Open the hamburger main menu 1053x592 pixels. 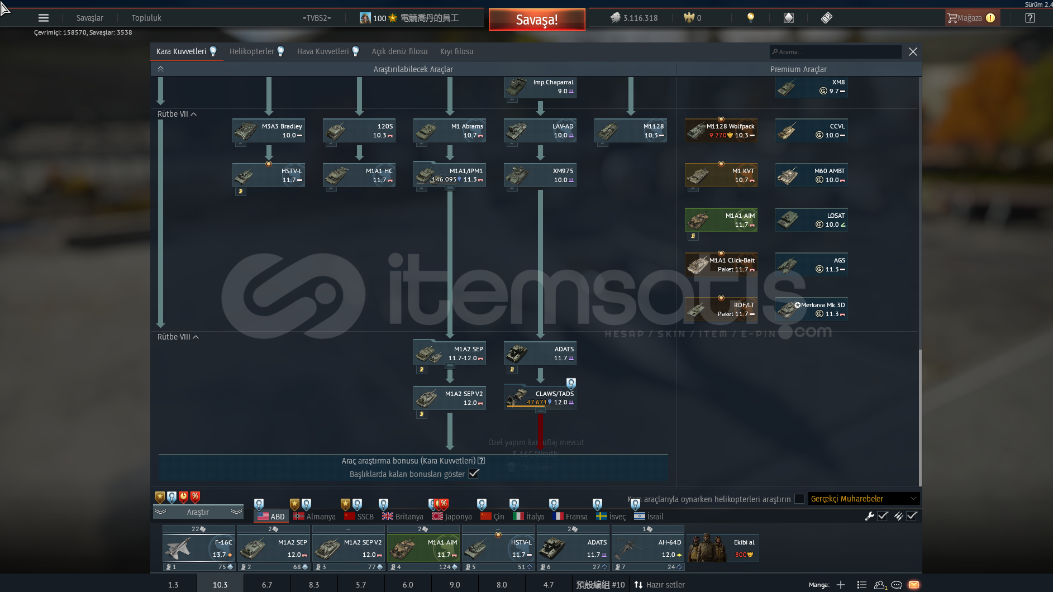[x=43, y=18]
